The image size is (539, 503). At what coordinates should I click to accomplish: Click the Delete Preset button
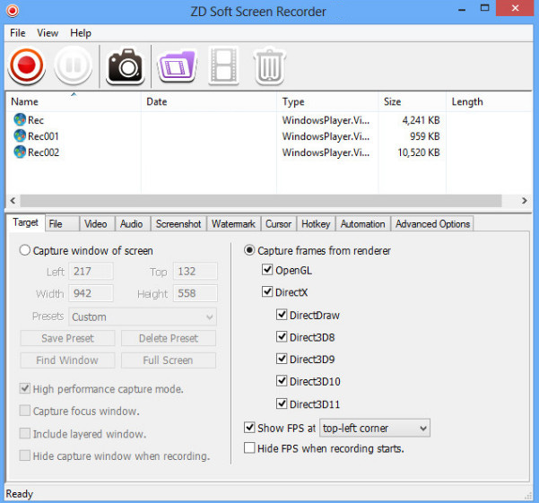(169, 338)
